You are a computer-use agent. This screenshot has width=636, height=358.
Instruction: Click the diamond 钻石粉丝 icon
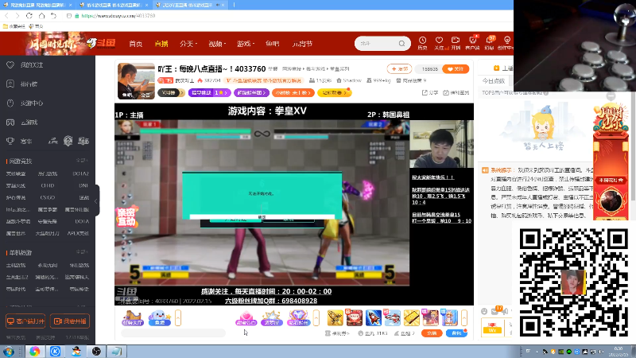tap(298, 317)
